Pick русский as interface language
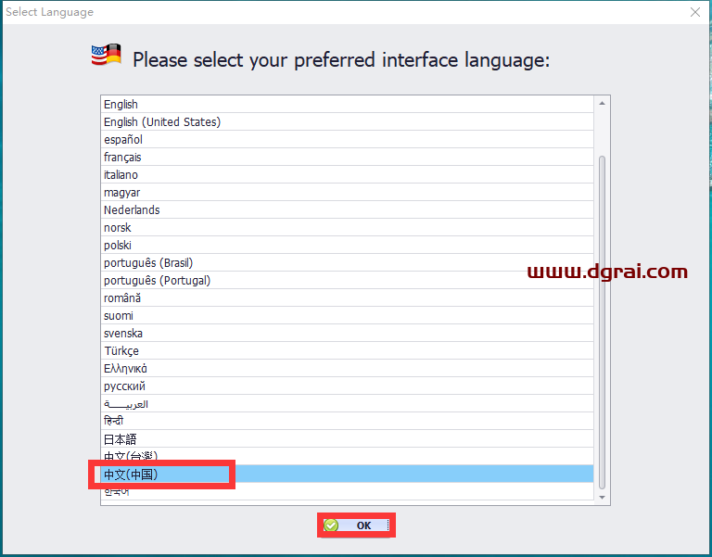 click(124, 386)
